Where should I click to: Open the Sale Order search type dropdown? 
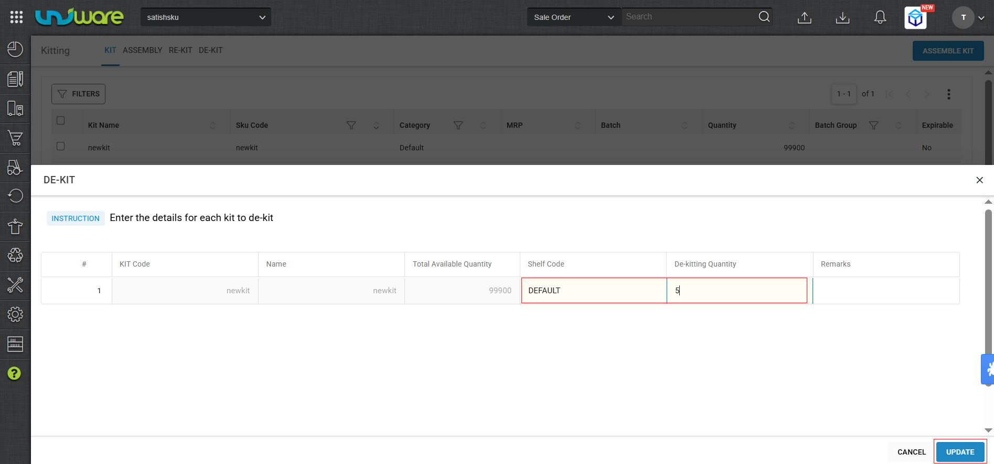click(574, 17)
